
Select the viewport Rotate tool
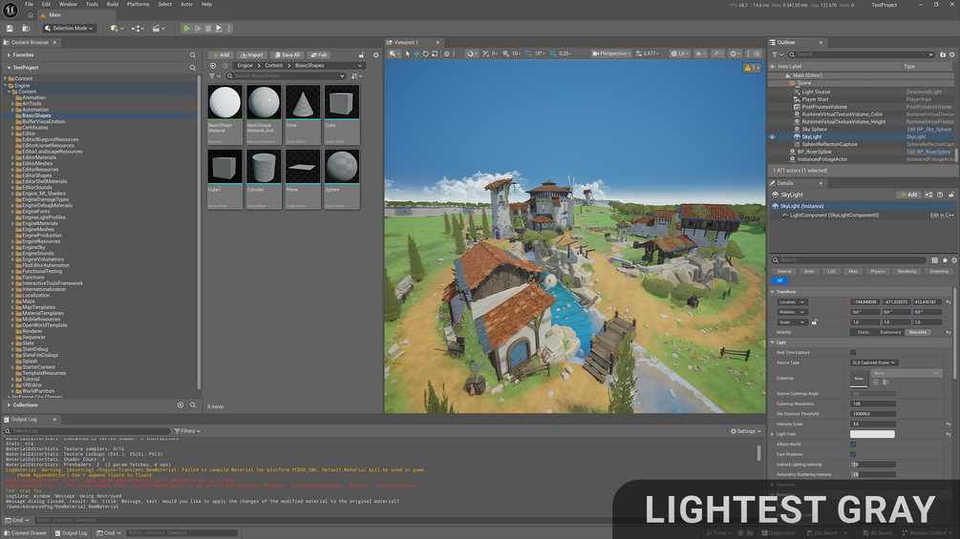point(426,53)
